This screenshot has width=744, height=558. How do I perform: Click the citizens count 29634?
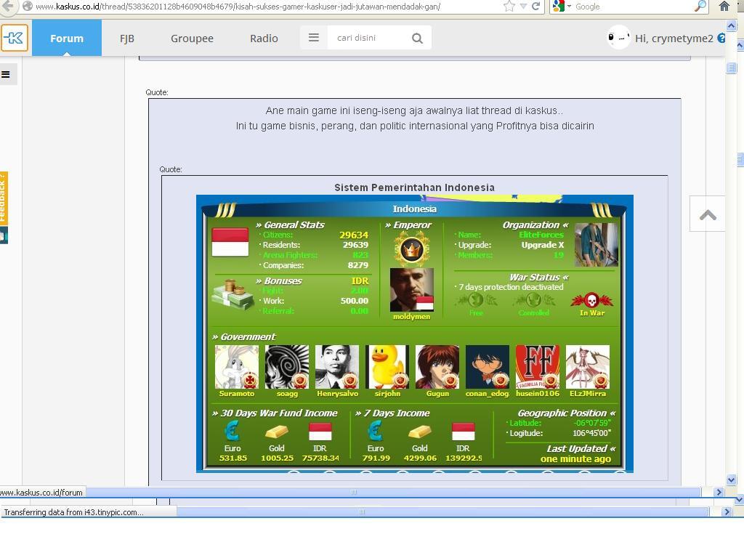[x=354, y=235]
